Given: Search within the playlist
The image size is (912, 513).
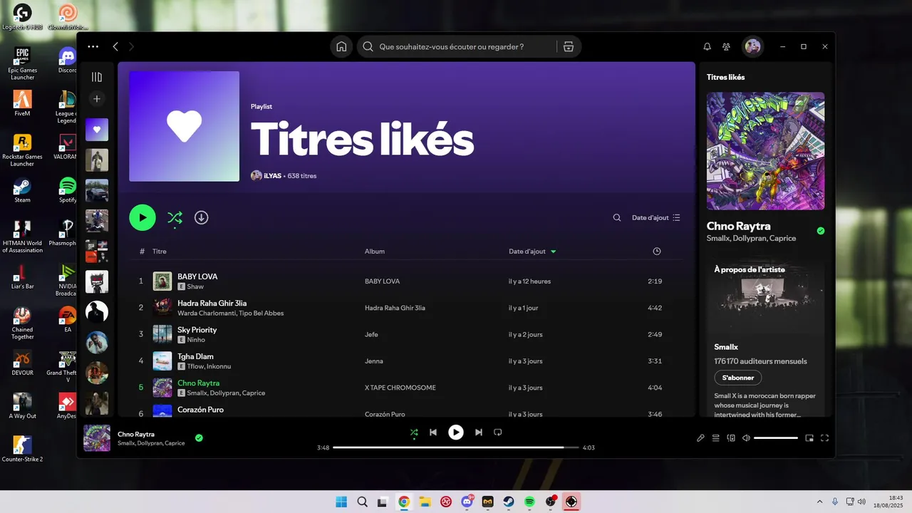Looking at the screenshot, I should tap(617, 217).
